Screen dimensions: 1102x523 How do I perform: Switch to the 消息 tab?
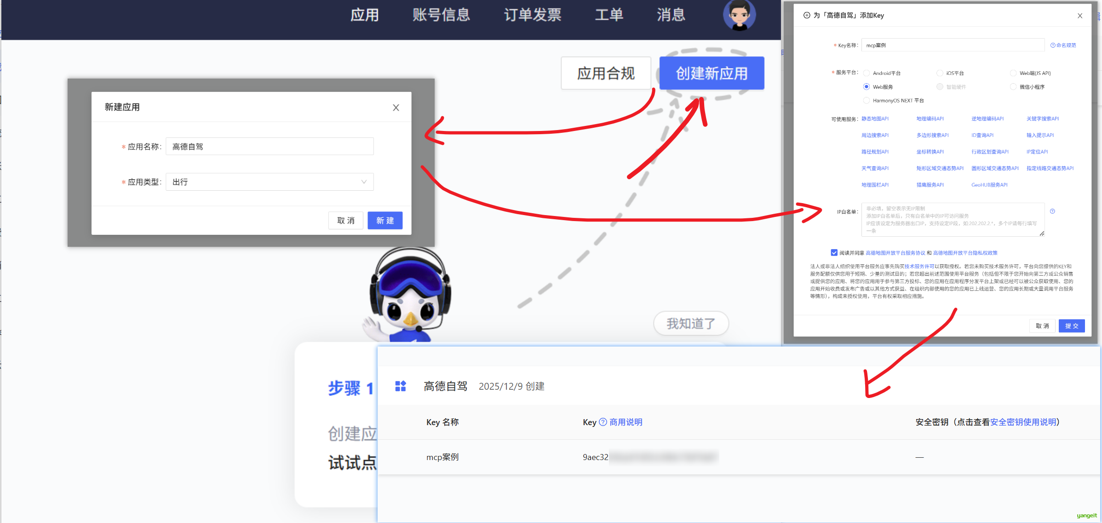(671, 15)
